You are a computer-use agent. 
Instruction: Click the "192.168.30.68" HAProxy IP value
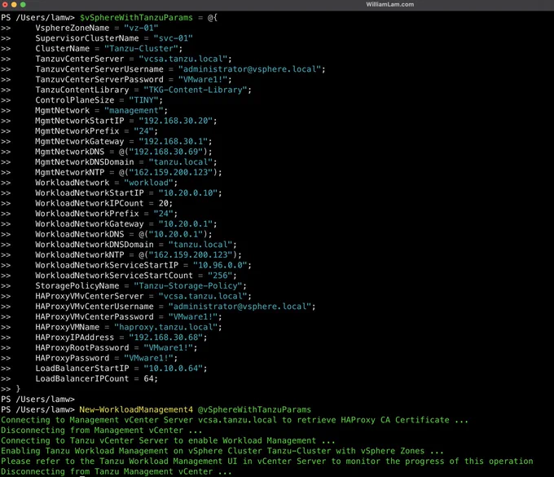[x=165, y=338]
